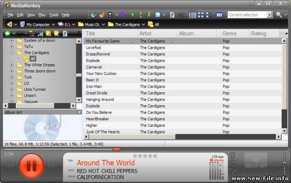Viewport: 291px width, 183px height.
Task: Switch to album art with details view
Action: click(209, 15)
